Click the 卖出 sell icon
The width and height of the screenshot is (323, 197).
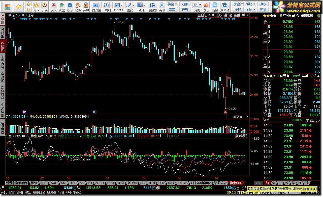point(62,7)
